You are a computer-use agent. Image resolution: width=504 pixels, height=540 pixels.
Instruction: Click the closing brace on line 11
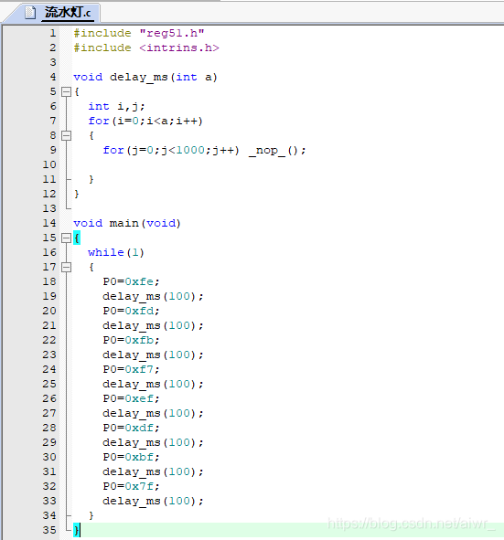click(x=91, y=179)
